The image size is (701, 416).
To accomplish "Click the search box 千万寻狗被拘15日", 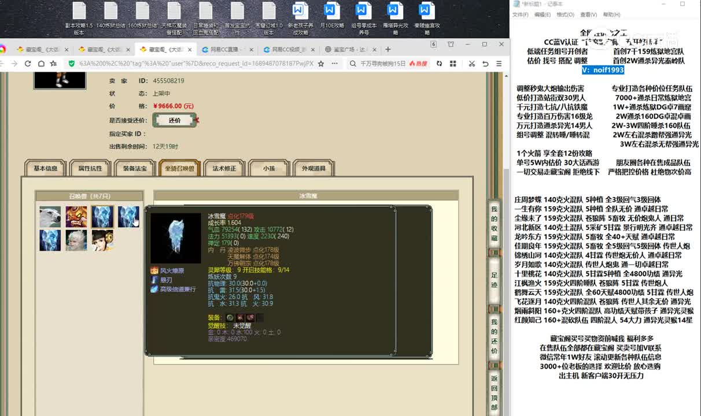I will 383,64.
